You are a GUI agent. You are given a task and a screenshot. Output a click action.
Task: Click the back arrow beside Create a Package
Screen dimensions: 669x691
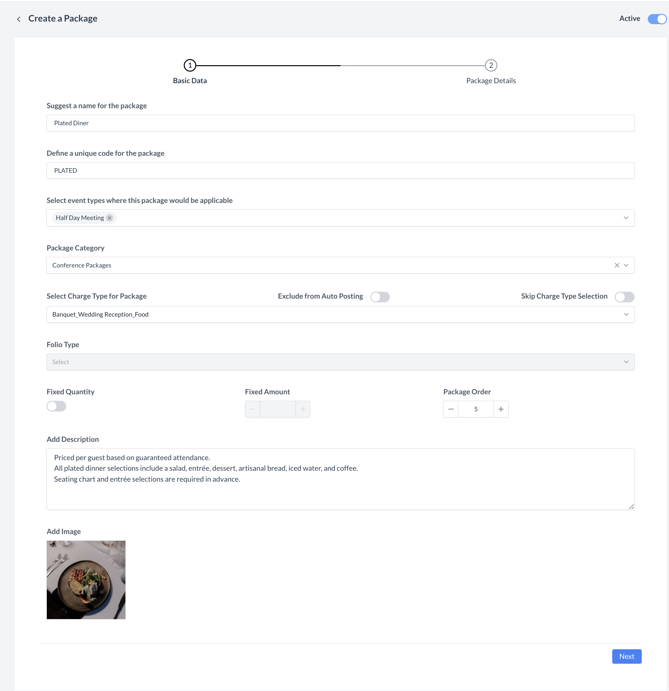tap(19, 19)
